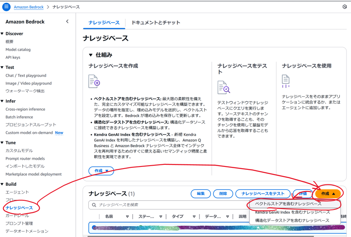Open インポートしたモデル in the sidebar
Image resolution: width=351 pixels, height=237 pixels.
(25, 166)
